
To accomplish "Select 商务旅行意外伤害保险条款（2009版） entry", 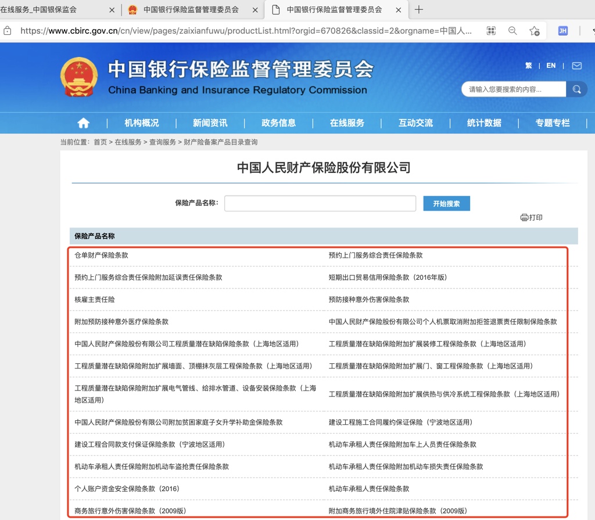I will [x=130, y=511].
